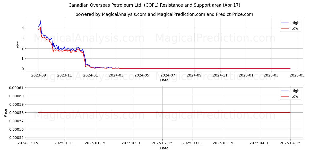Screen dimensions: 309x154
Task: Click the 2025-04-01 date tick label
Action: click(x=260, y=143)
